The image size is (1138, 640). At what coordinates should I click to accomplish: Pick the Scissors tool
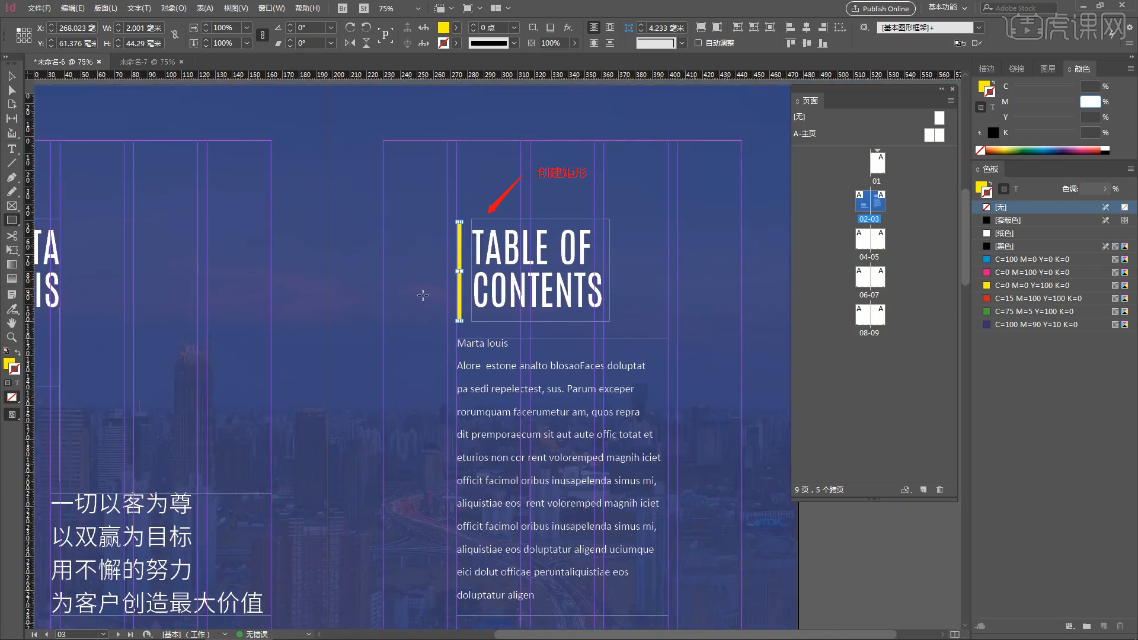pyautogui.click(x=11, y=235)
